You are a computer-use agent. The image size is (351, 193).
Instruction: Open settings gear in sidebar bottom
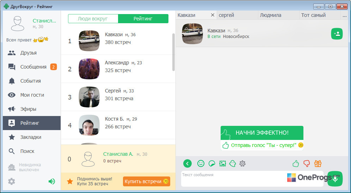(11, 181)
